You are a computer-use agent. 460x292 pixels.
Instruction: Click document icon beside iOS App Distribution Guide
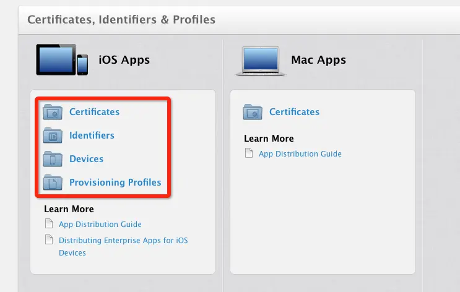click(x=49, y=224)
